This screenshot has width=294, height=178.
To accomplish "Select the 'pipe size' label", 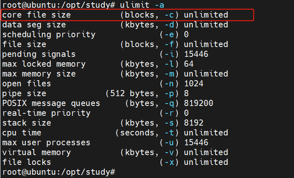I will point(24,94).
